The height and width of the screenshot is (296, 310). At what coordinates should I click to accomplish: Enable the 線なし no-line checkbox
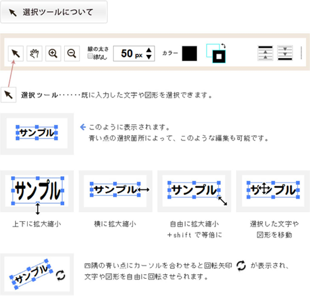coord(90,56)
